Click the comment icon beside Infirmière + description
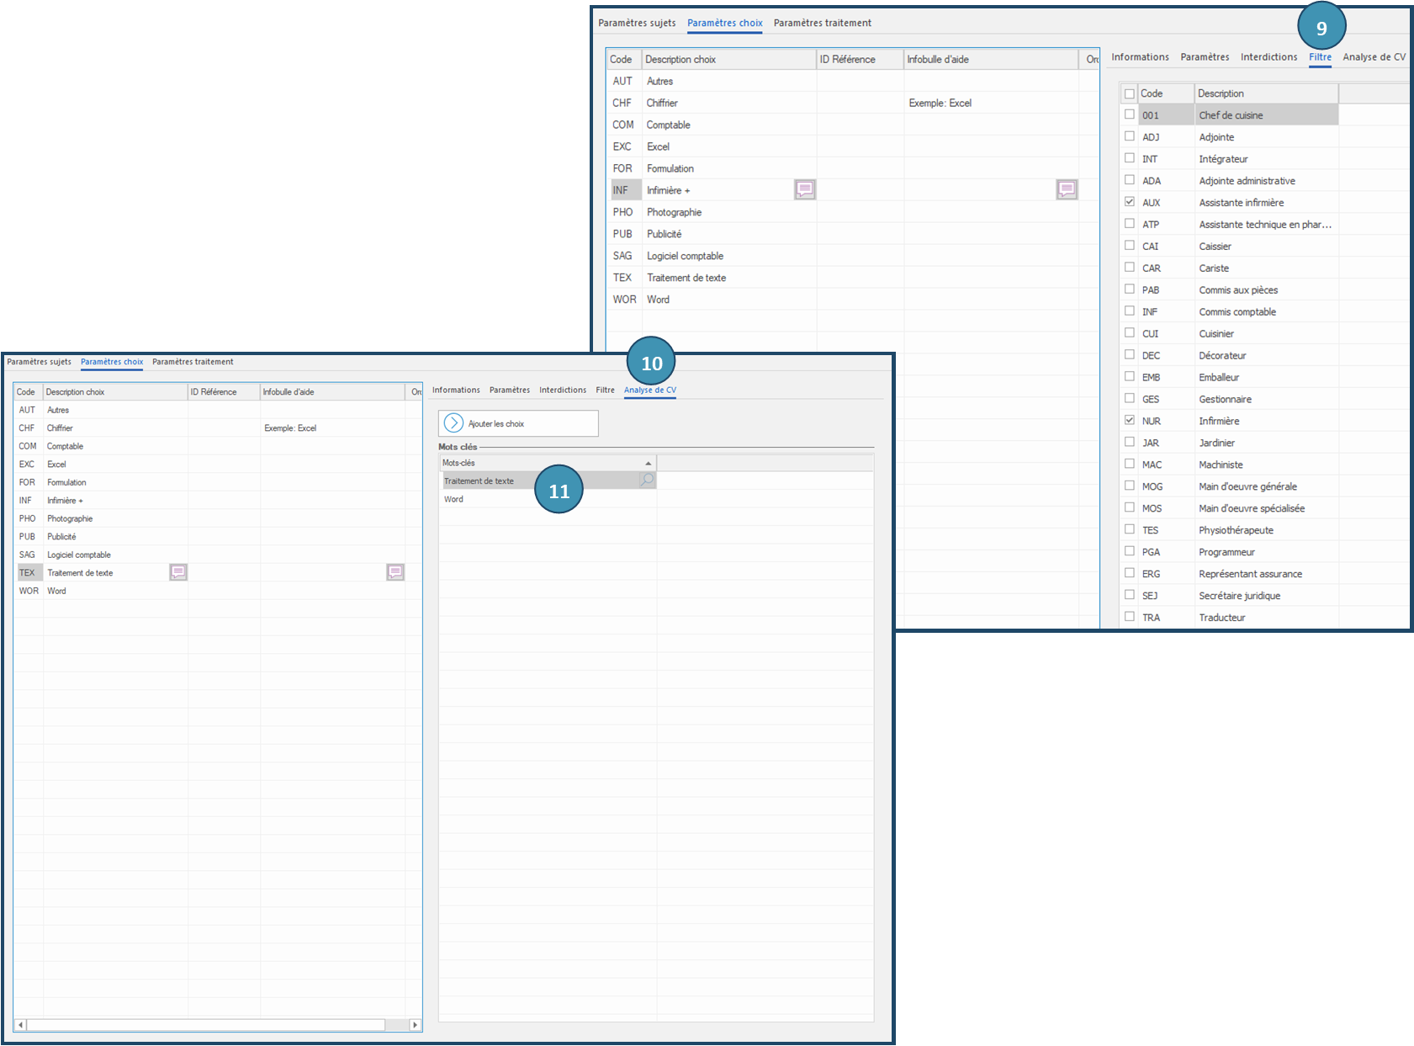This screenshot has height=1046, width=1414. click(804, 190)
